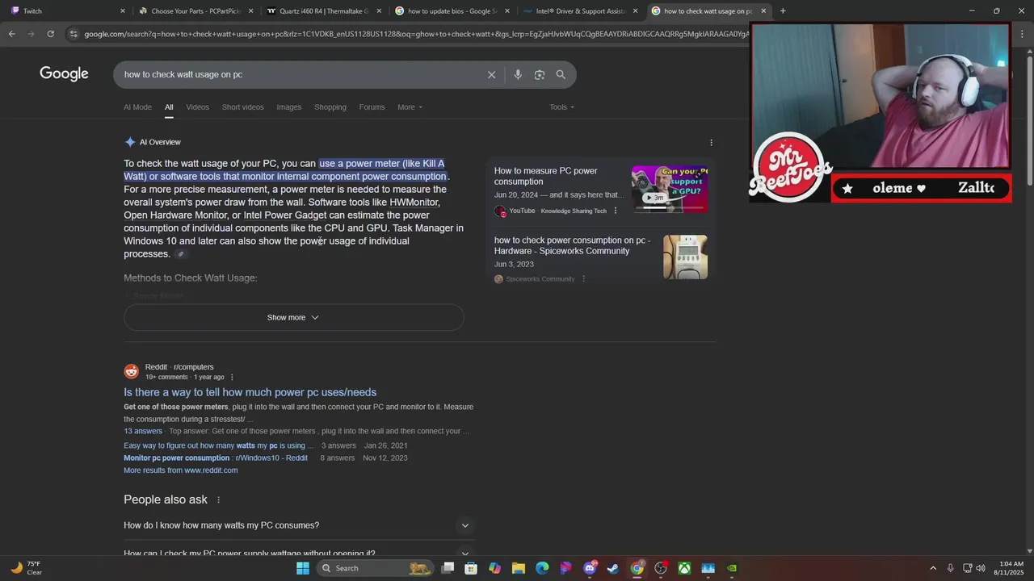Select the Forums search tab
Screen dimensions: 1034x581
click(372, 107)
